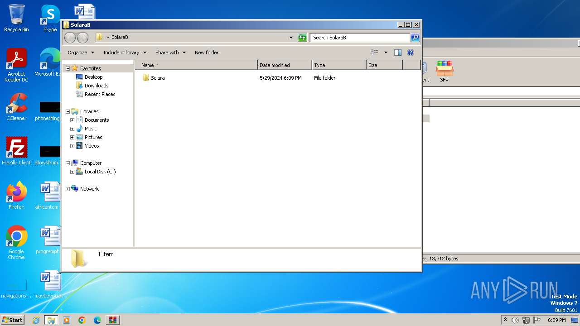580x326 pixels.
Task: Refresh the SolaraB folder view
Action: [x=302, y=38]
